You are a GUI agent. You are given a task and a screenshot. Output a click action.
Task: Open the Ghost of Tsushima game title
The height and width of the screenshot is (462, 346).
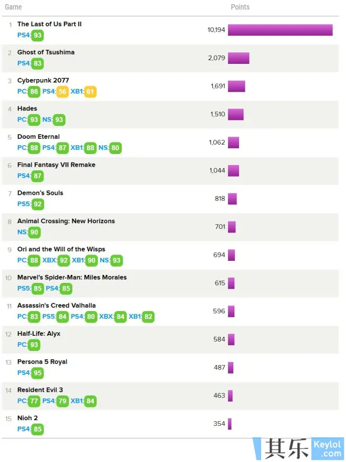(46, 52)
